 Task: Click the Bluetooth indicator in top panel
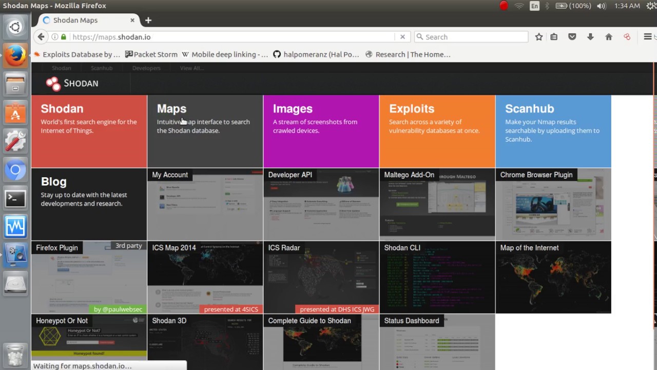click(547, 6)
